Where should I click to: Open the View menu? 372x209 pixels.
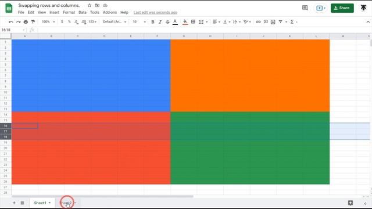[42, 12]
